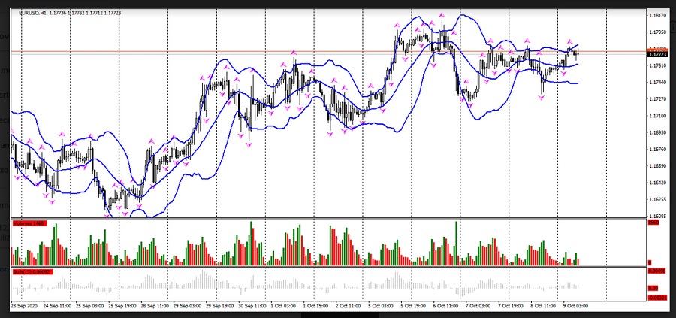Select the fractal arrow at the chart's highest peak

(x=443, y=14)
